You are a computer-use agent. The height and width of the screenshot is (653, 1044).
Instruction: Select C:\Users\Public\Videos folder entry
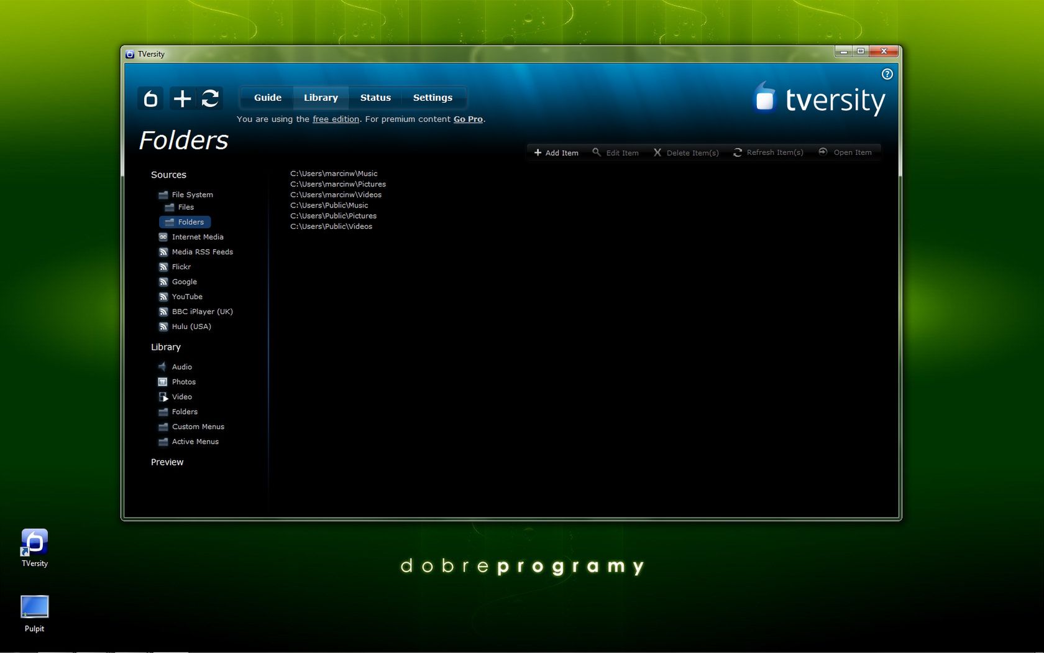click(331, 226)
